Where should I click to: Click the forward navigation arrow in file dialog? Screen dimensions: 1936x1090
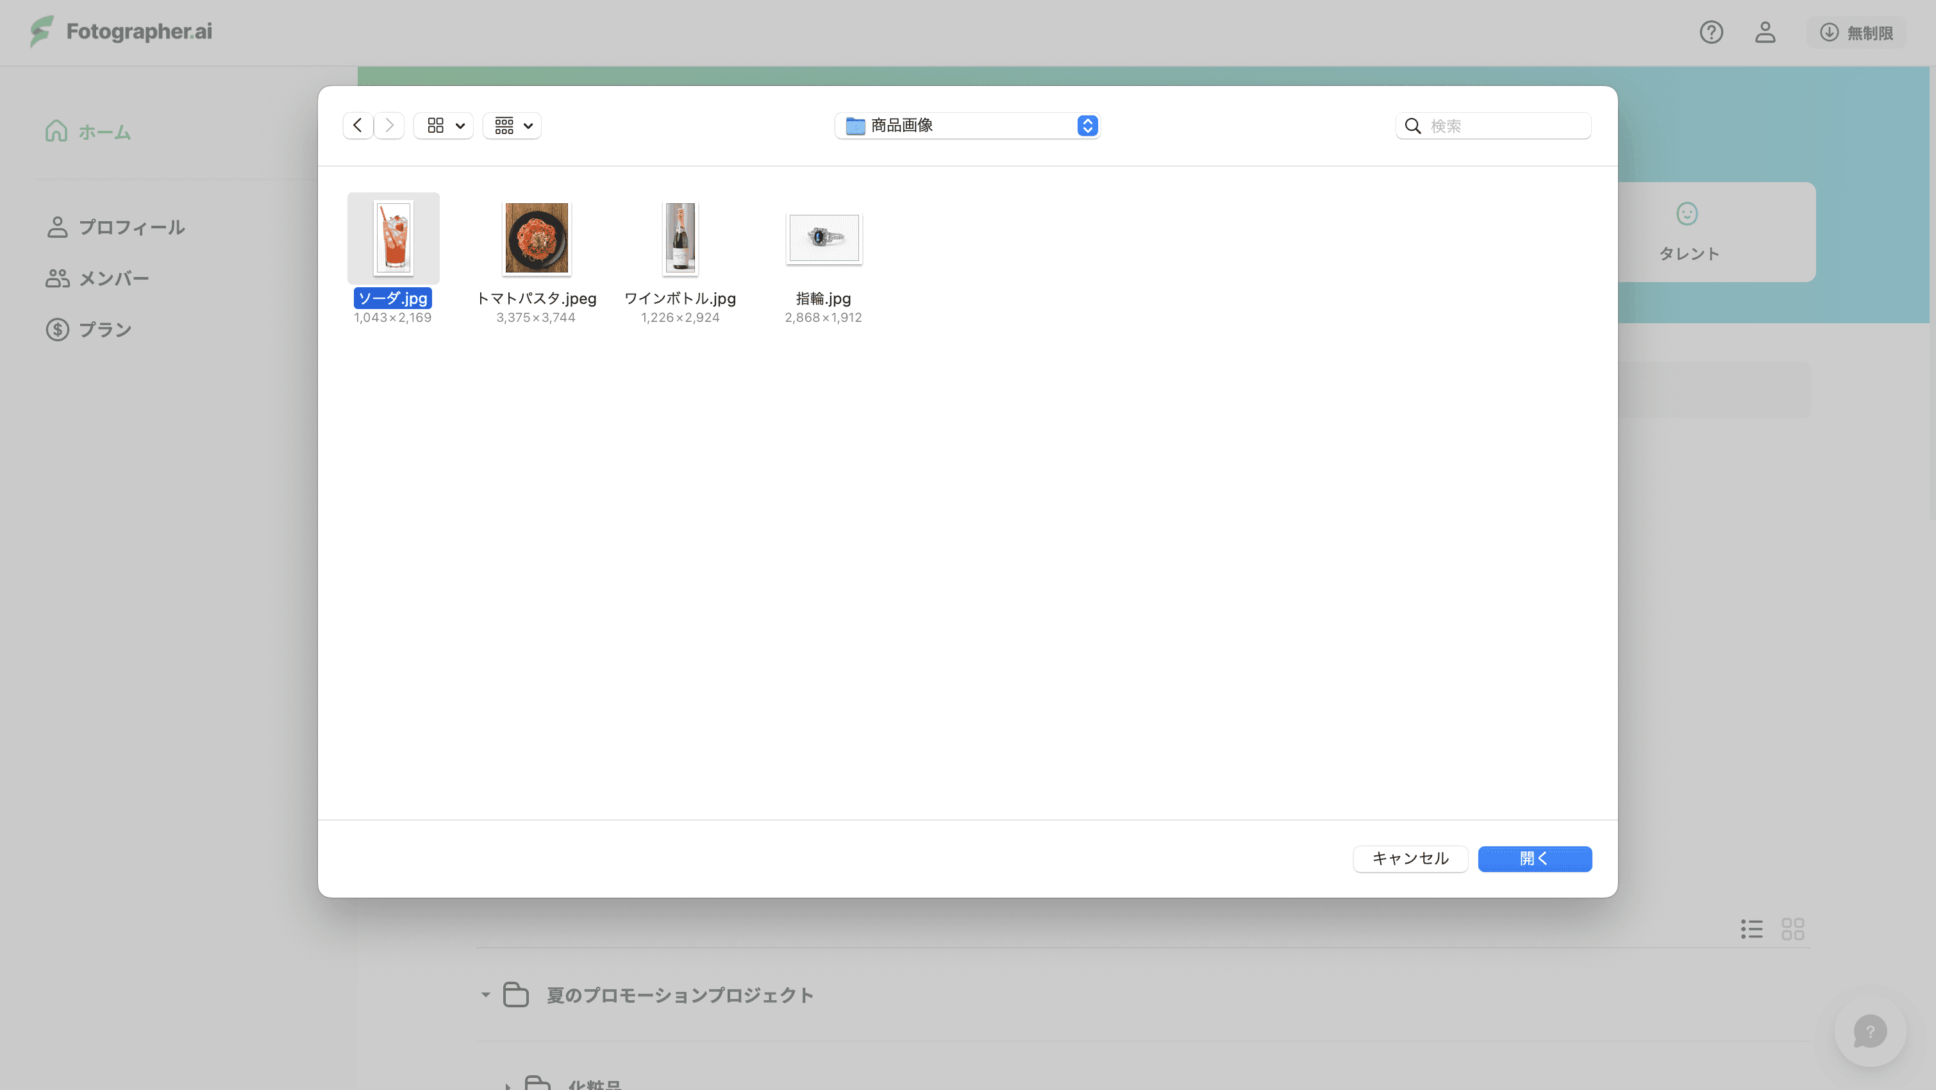(389, 126)
